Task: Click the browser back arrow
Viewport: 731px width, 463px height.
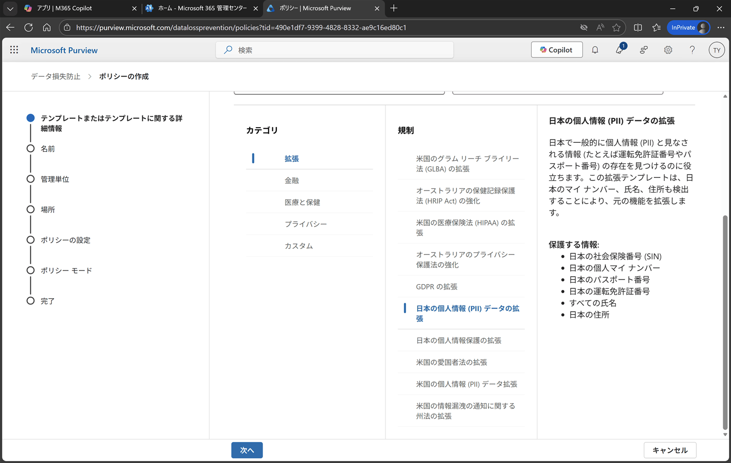Action: (x=10, y=27)
